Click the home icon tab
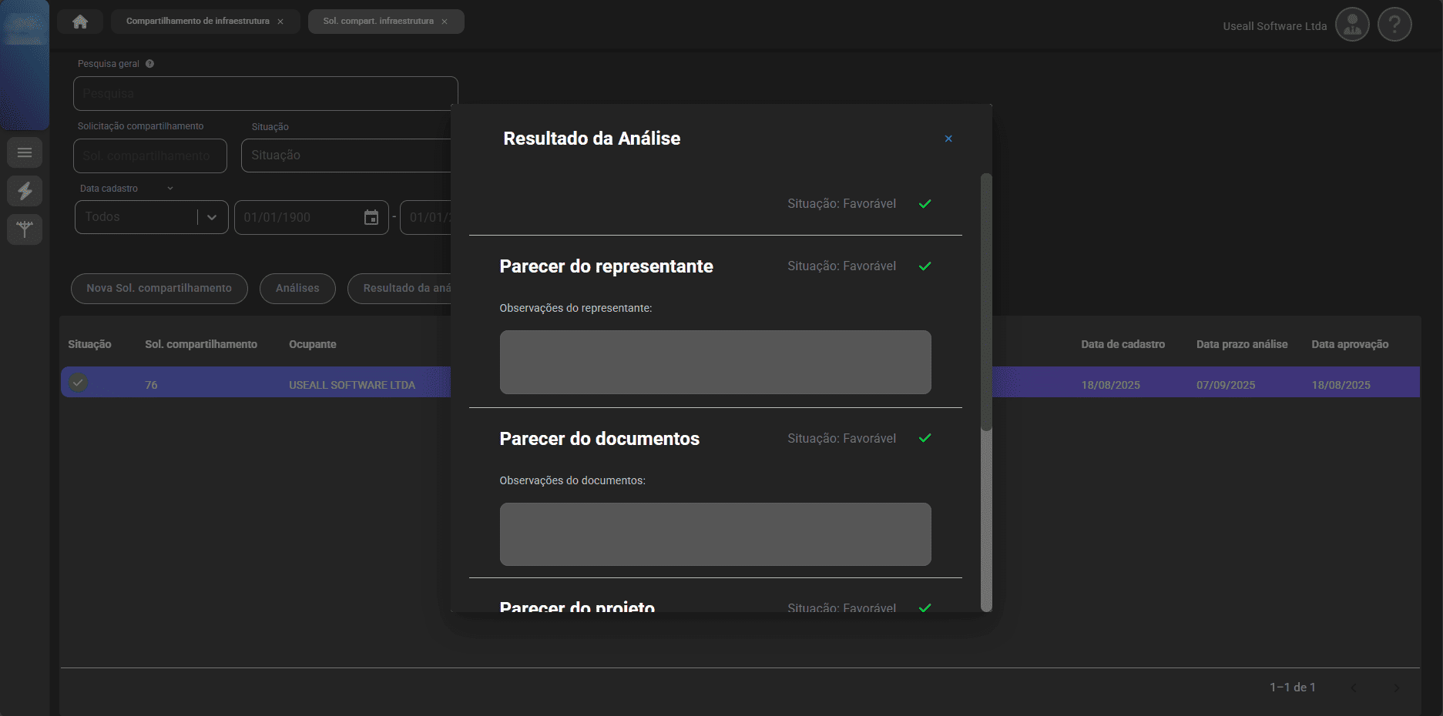Image resolution: width=1443 pixels, height=716 pixels. [80, 22]
